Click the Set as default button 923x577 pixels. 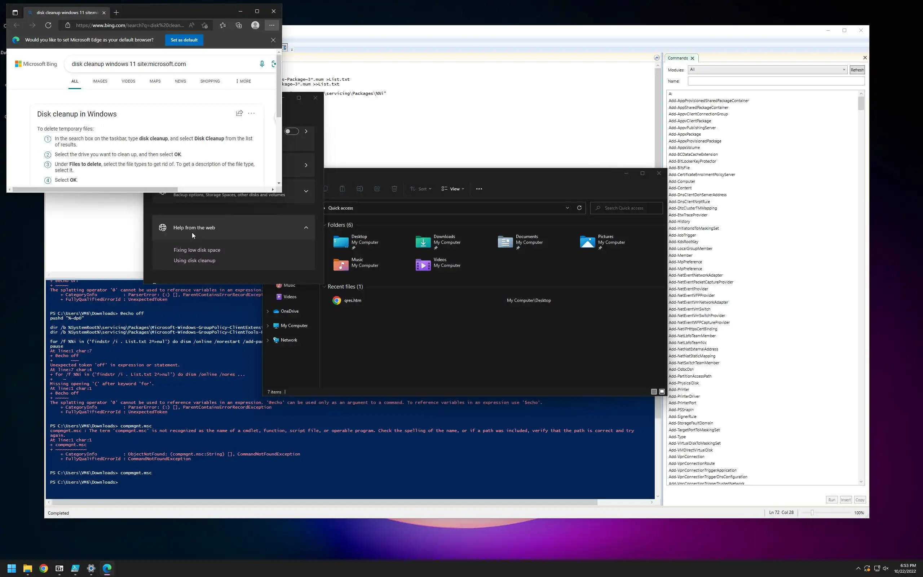(184, 40)
